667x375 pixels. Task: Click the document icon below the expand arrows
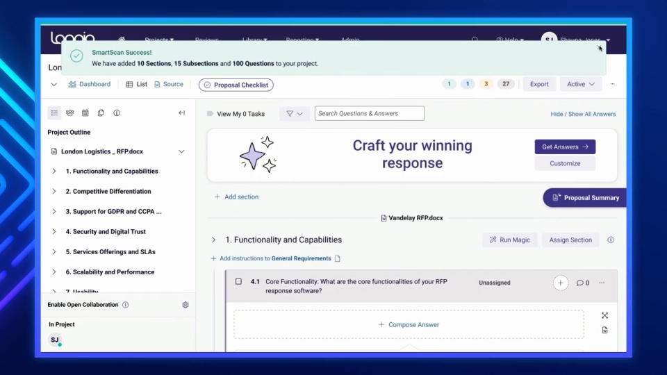tap(605, 330)
